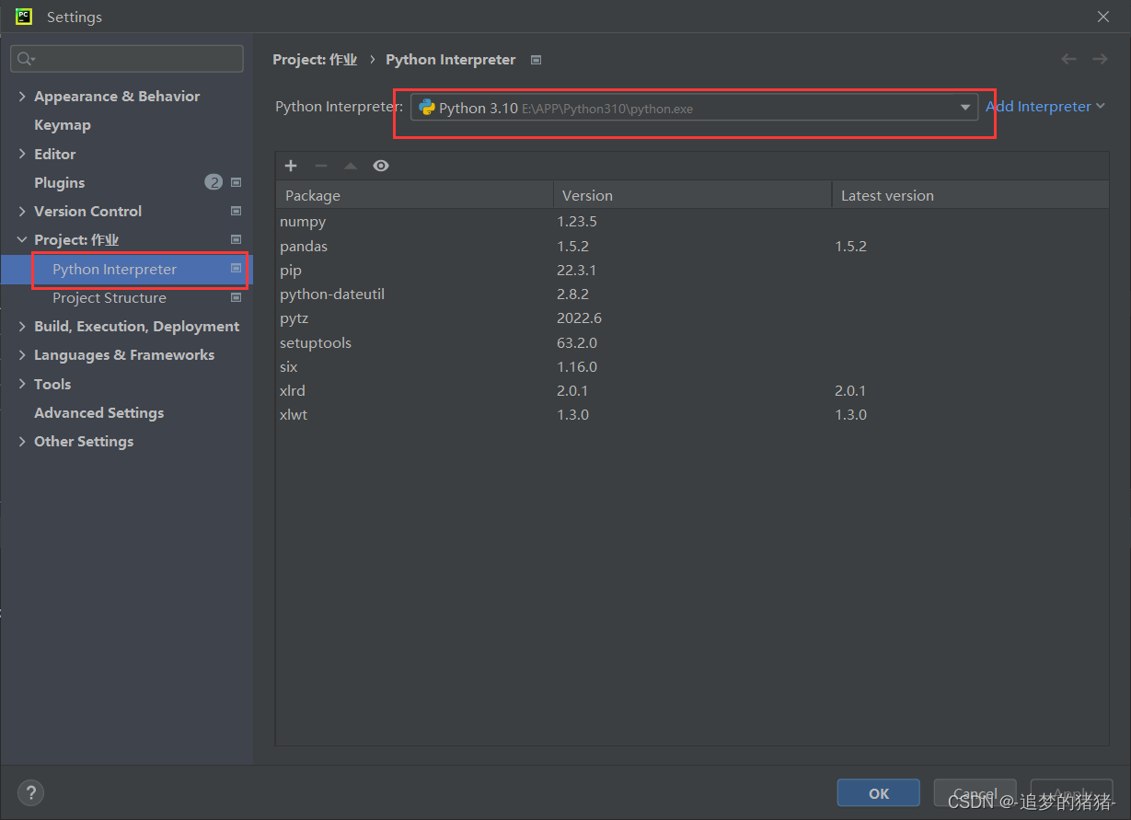Open the Python Interpreter dropdown
Screen dimensions: 1131x820
694,108
